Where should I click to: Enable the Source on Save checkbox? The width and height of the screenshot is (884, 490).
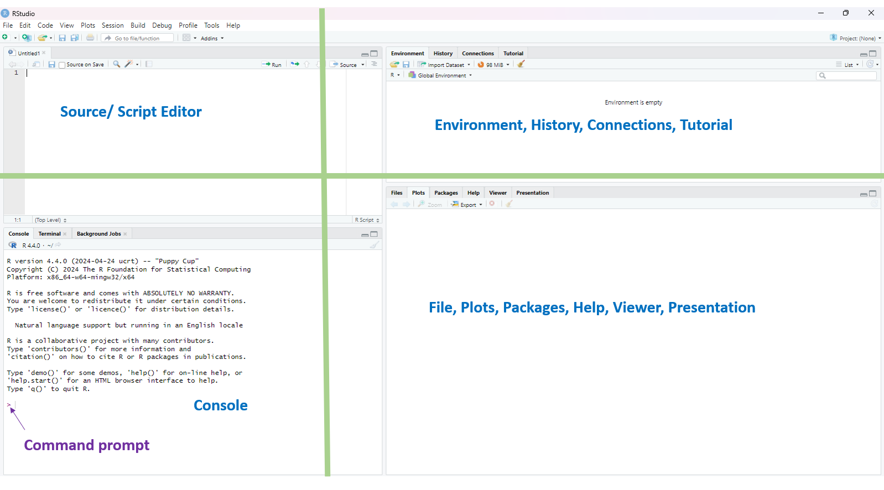[62, 65]
